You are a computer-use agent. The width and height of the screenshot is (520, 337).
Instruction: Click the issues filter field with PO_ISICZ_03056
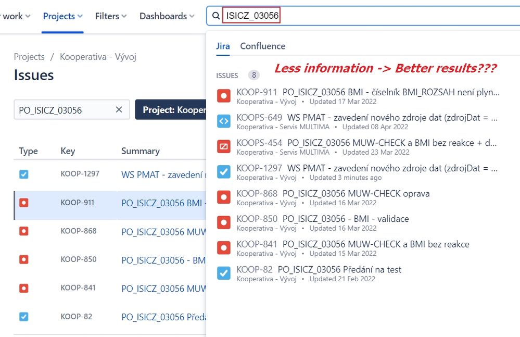(x=72, y=110)
